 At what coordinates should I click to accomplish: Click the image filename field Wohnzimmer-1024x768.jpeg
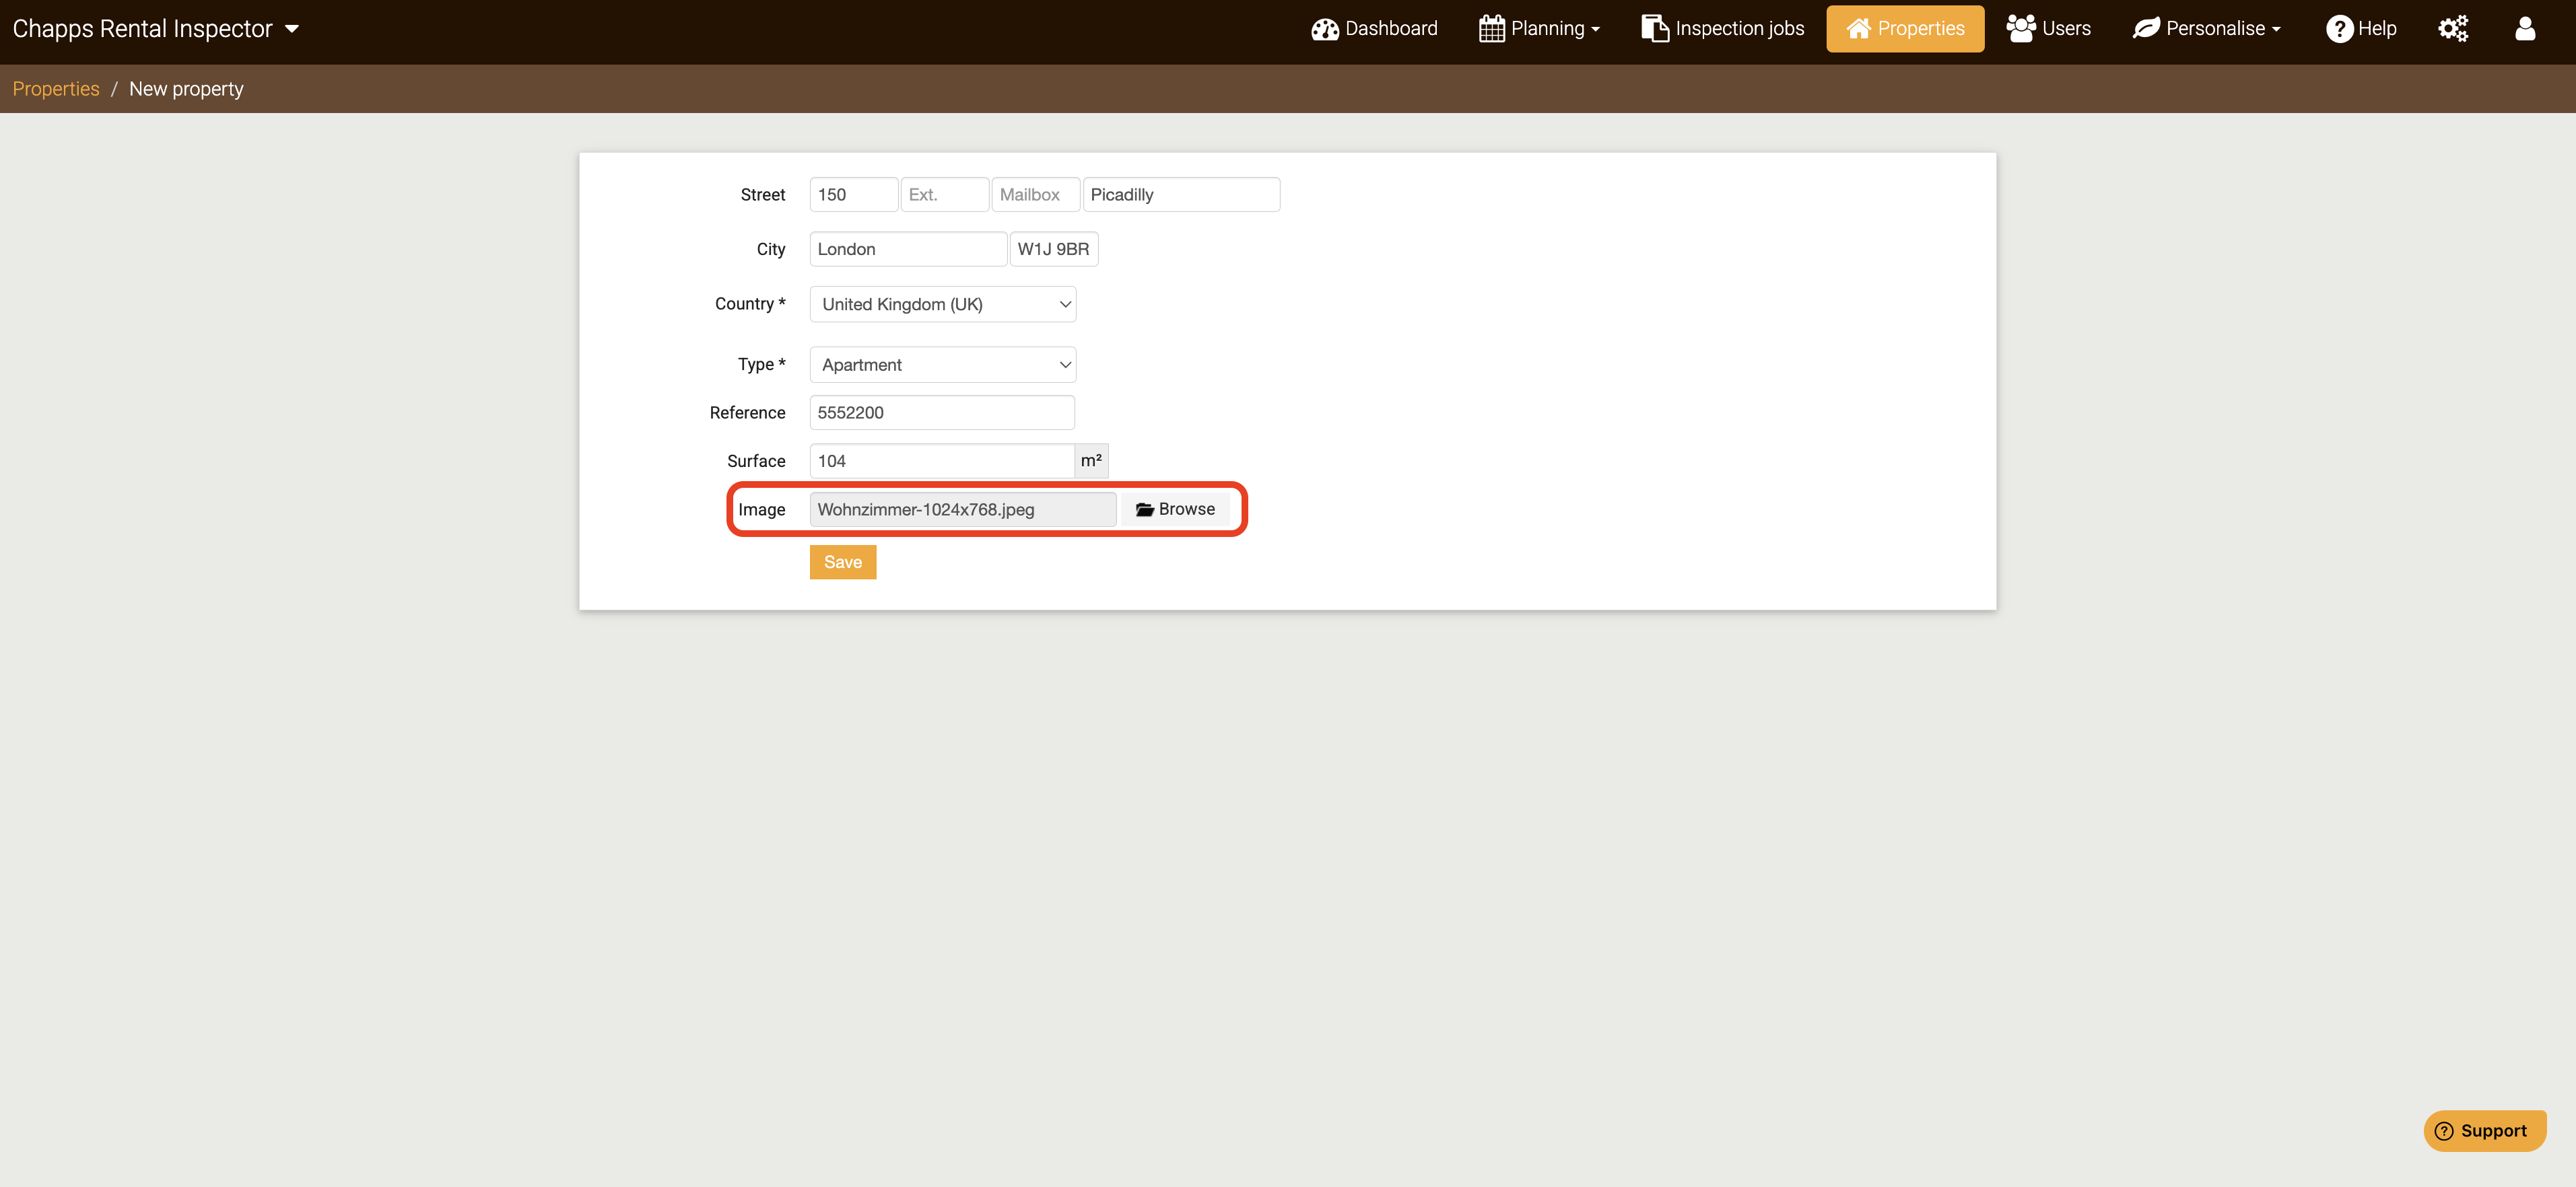(x=962, y=509)
